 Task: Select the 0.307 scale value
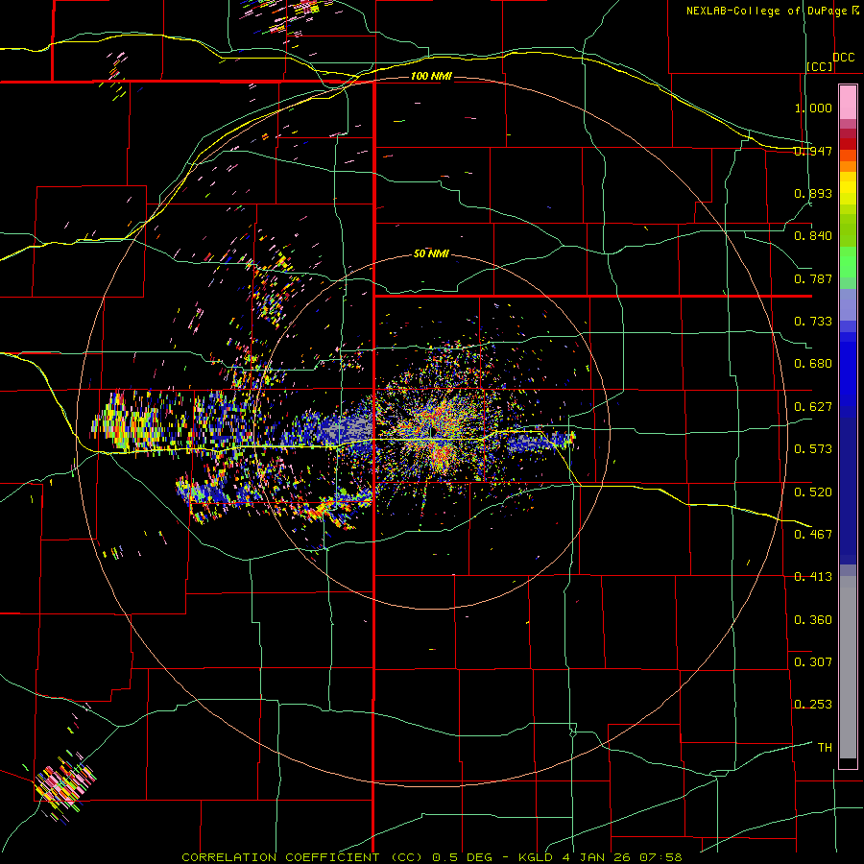coord(813,661)
